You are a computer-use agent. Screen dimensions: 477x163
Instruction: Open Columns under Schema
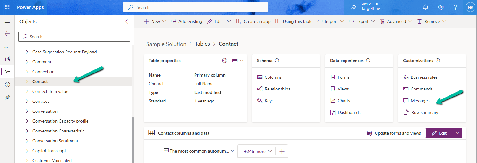(x=269, y=77)
